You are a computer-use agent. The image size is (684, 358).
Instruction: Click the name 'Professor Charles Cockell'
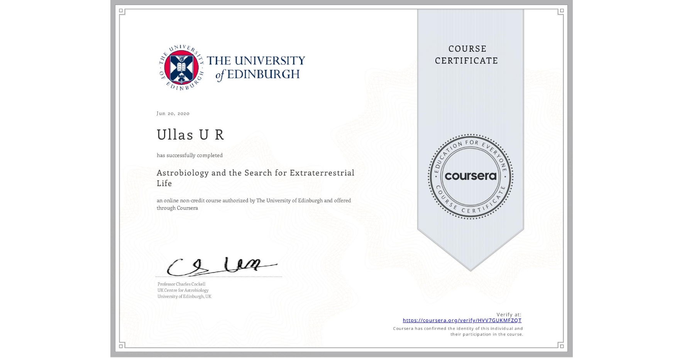click(181, 284)
